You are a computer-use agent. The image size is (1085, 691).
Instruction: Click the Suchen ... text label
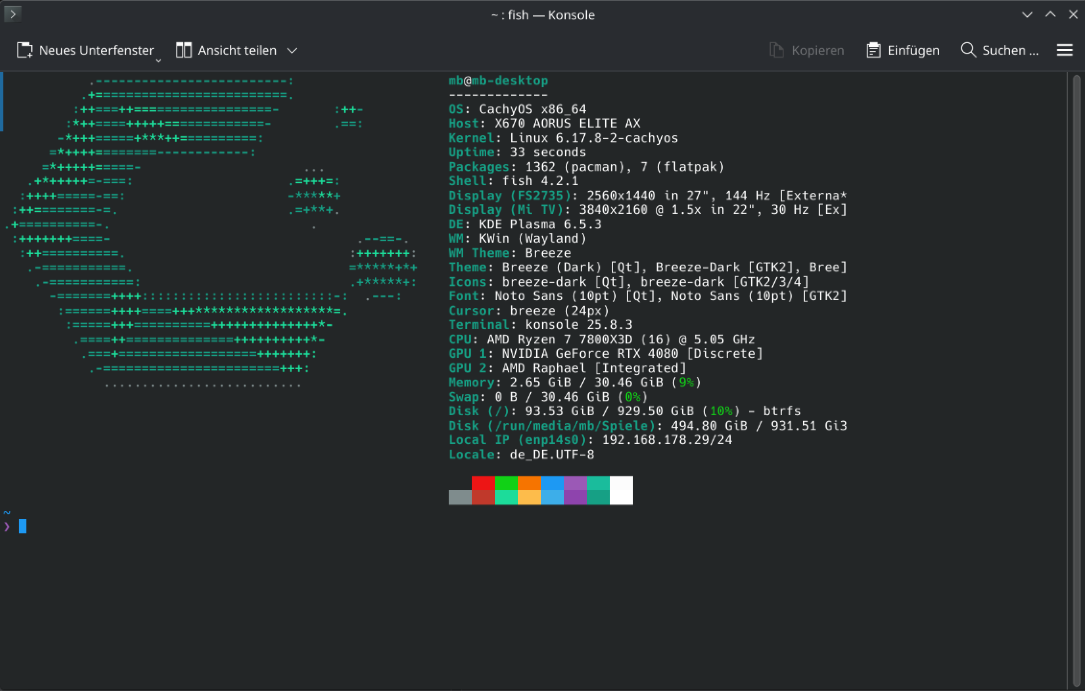tap(1010, 50)
